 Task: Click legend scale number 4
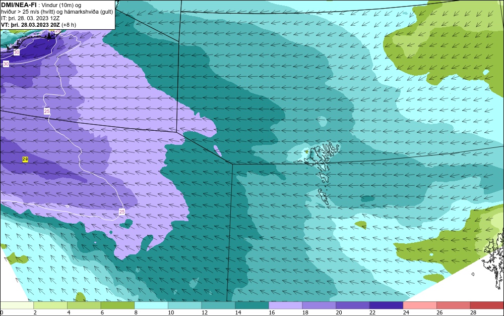coord(69,312)
